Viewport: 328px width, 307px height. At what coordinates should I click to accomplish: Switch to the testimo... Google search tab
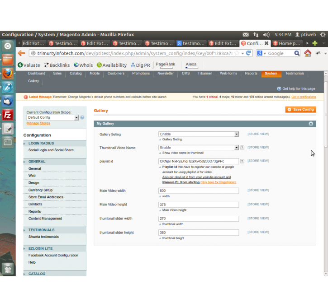[x=191, y=43]
